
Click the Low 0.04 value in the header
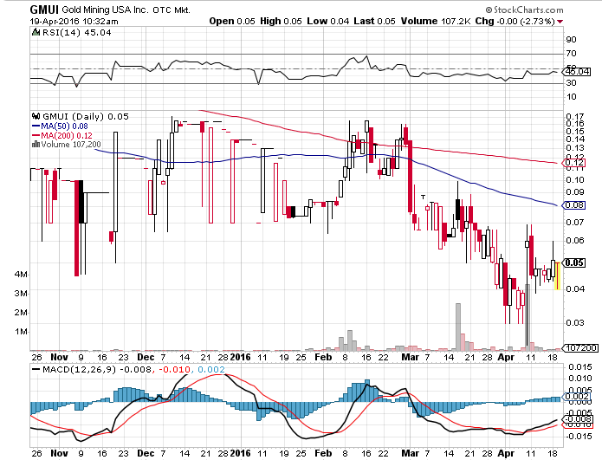[328, 21]
